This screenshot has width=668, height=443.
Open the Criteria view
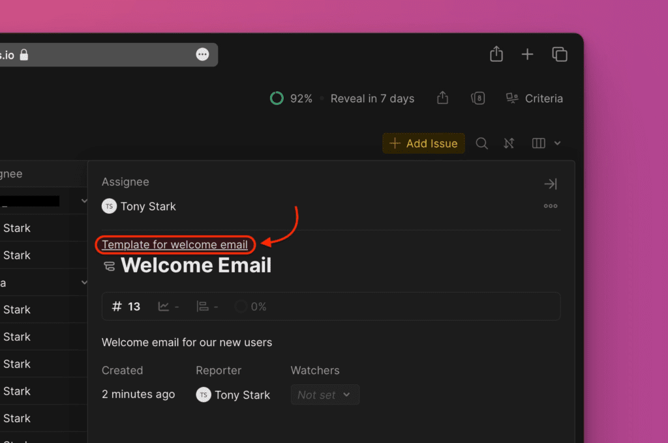(534, 98)
